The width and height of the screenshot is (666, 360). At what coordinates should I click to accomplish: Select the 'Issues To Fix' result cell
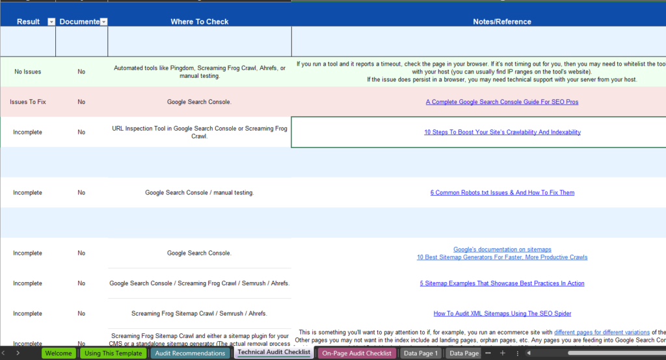point(28,102)
